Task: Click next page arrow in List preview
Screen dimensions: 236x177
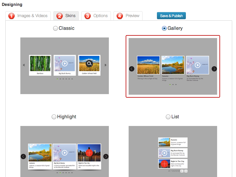Action: (186, 171)
